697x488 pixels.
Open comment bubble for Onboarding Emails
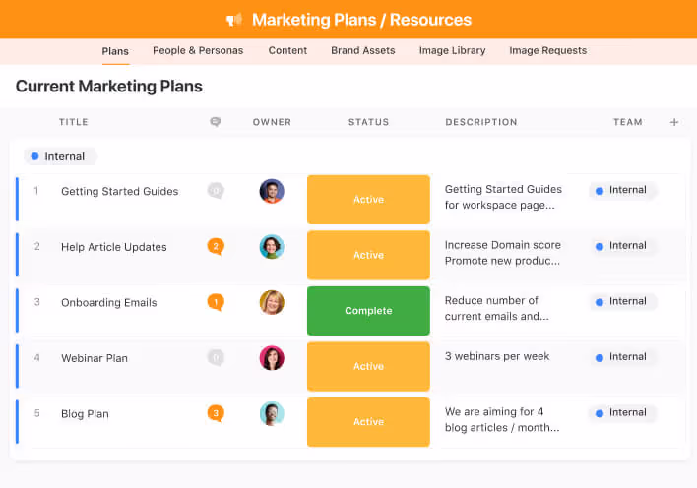click(215, 302)
